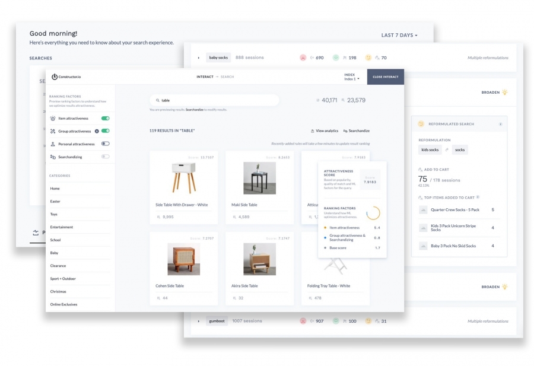
Task: Expand the baby socks row
Action: click(x=199, y=58)
